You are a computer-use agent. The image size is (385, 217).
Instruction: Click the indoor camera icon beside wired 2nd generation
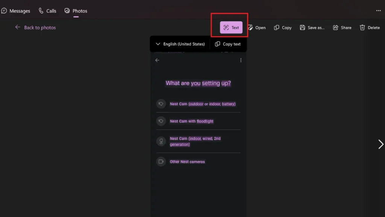(161, 141)
